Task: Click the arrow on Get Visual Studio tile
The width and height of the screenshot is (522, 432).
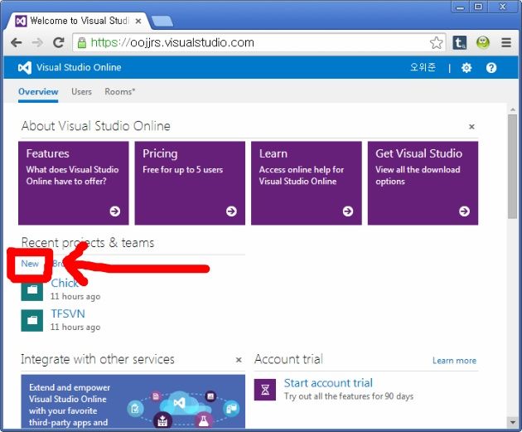Action: 464,211
